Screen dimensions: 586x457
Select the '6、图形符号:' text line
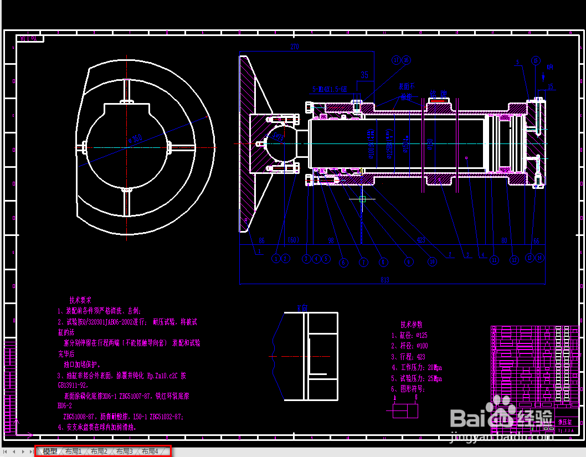[408, 389]
